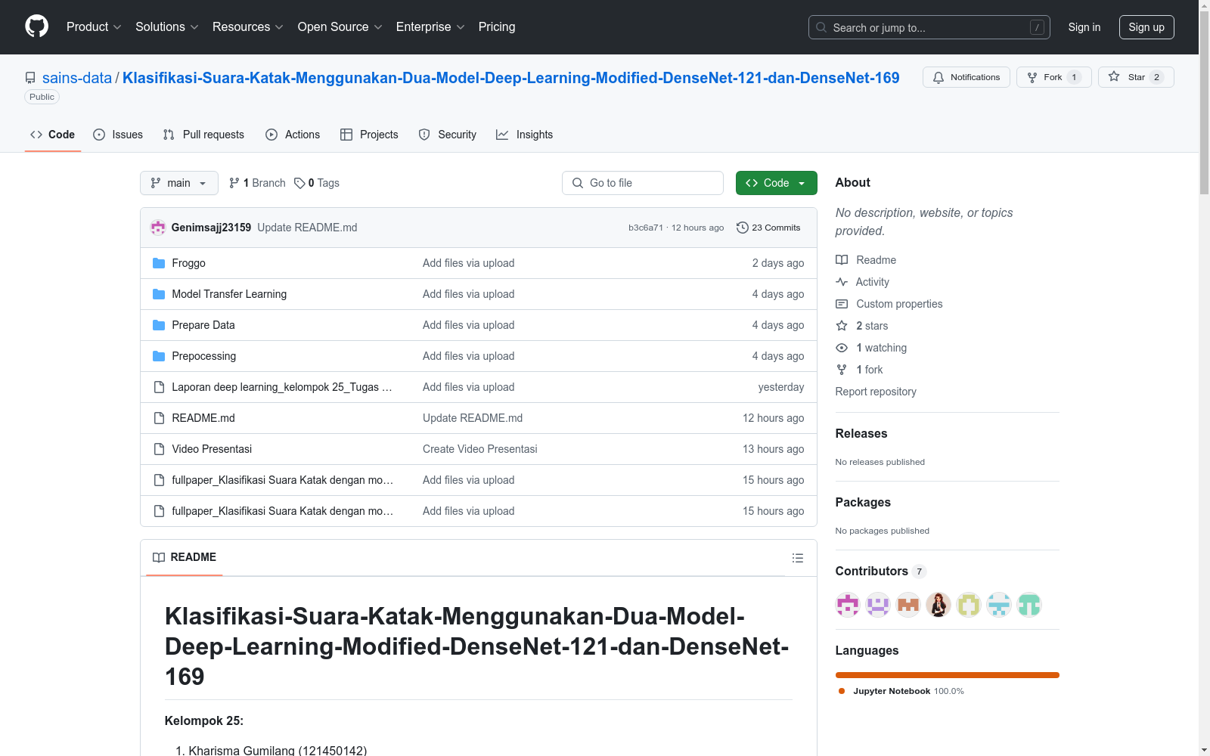Click the Laporan deep learning file icon
The height and width of the screenshot is (756, 1210).
tap(159, 387)
